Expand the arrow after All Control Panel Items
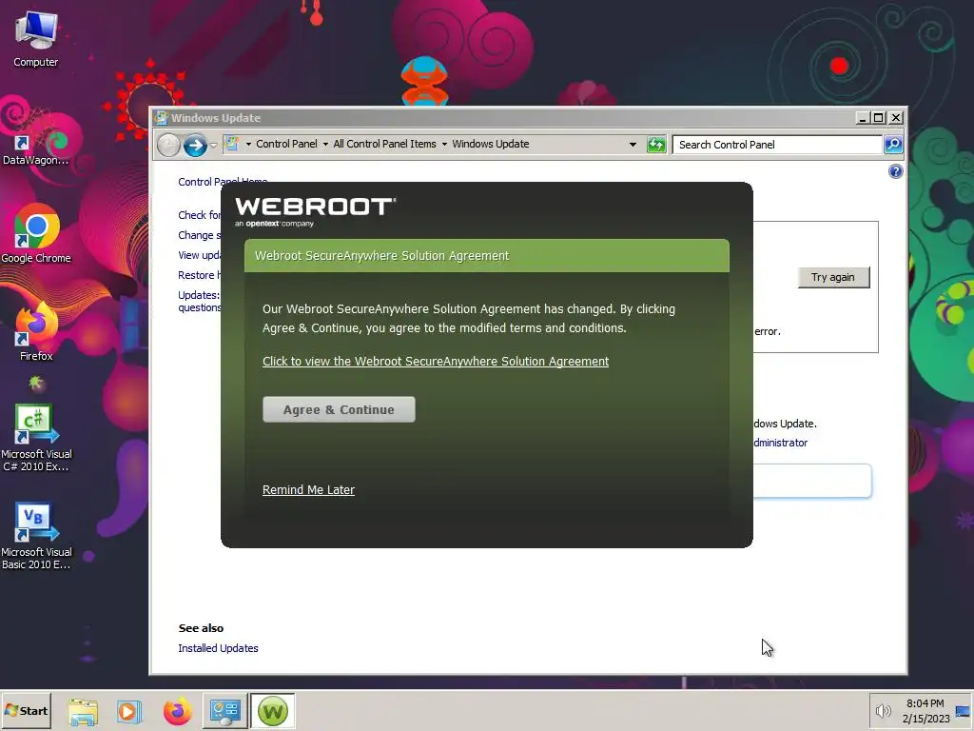Image resolution: width=974 pixels, height=731 pixels. tap(444, 145)
